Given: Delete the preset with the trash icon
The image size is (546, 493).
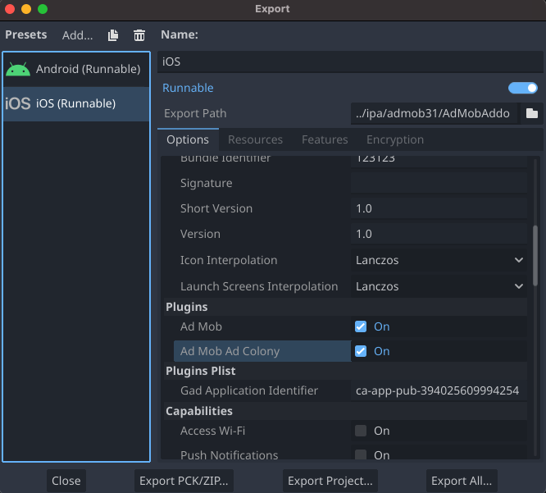Looking at the screenshot, I should pyautogui.click(x=139, y=35).
